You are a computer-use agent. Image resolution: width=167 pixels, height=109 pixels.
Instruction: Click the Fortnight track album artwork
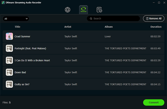tap(9, 48)
